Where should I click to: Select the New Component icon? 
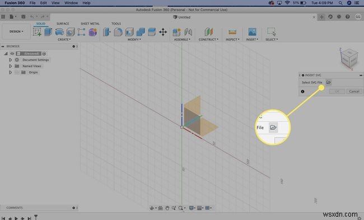coord(176,32)
